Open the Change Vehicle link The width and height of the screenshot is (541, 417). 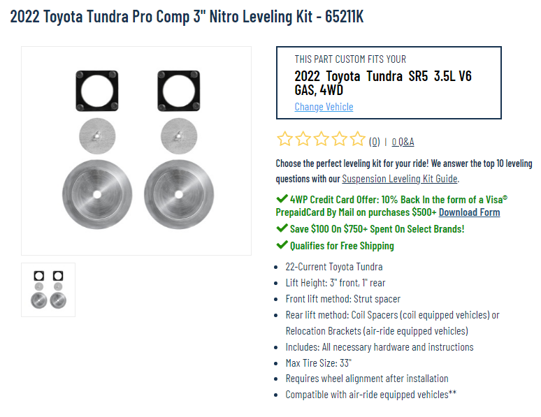pos(324,107)
